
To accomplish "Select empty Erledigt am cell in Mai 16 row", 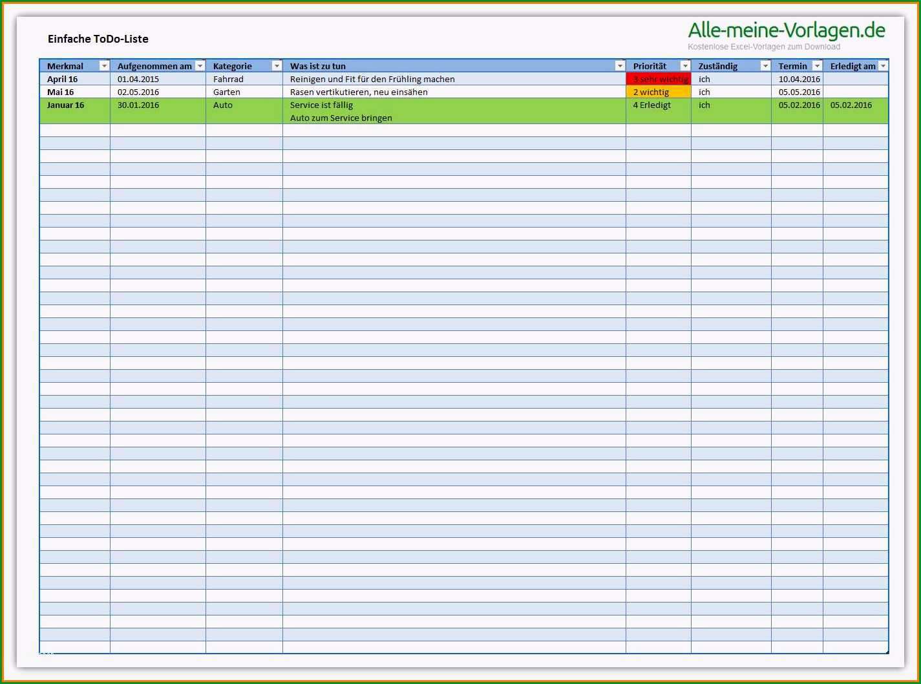I will coord(856,92).
